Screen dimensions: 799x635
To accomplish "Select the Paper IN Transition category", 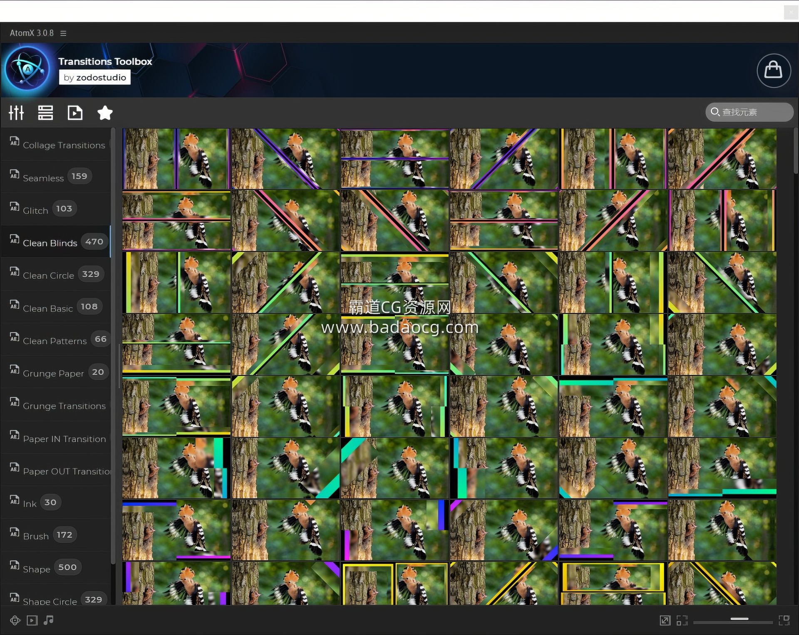I will (x=56, y=438).
